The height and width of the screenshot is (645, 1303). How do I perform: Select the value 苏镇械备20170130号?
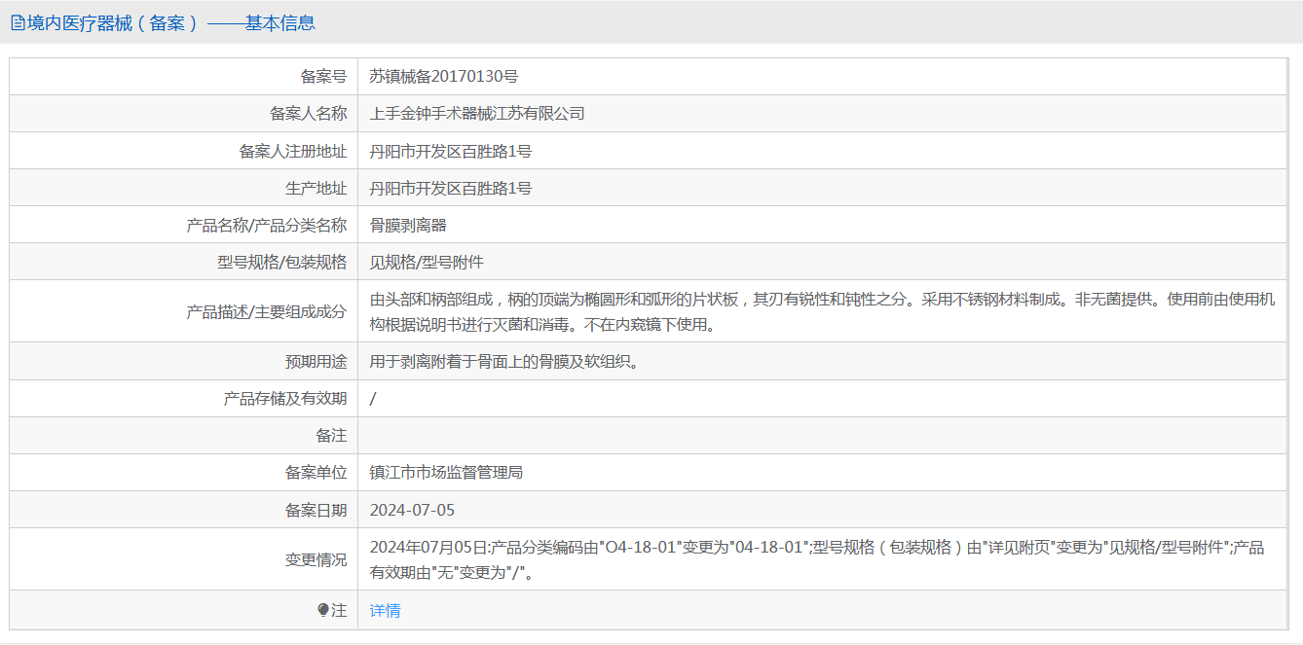point(443,76)
